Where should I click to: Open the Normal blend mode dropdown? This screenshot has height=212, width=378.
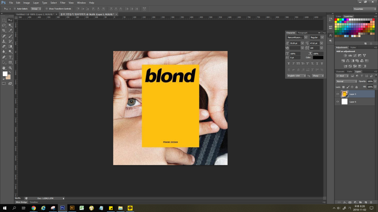tap(346, 81)
